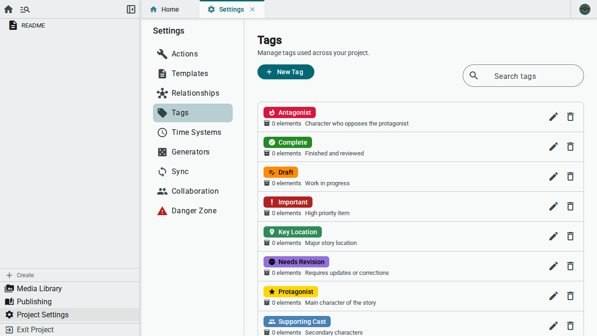The image size is (597, 336).
Task: Open the README document in the sidebar
Action: point(70,26)
